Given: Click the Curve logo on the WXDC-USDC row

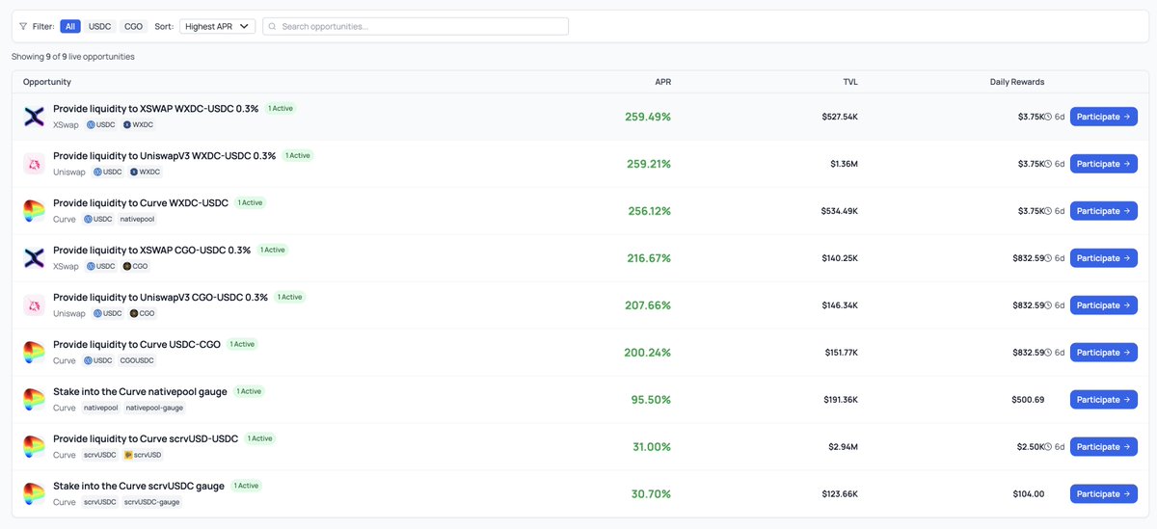Looking at the screenshot, I should pyautogui.click(x=34, y=211).
